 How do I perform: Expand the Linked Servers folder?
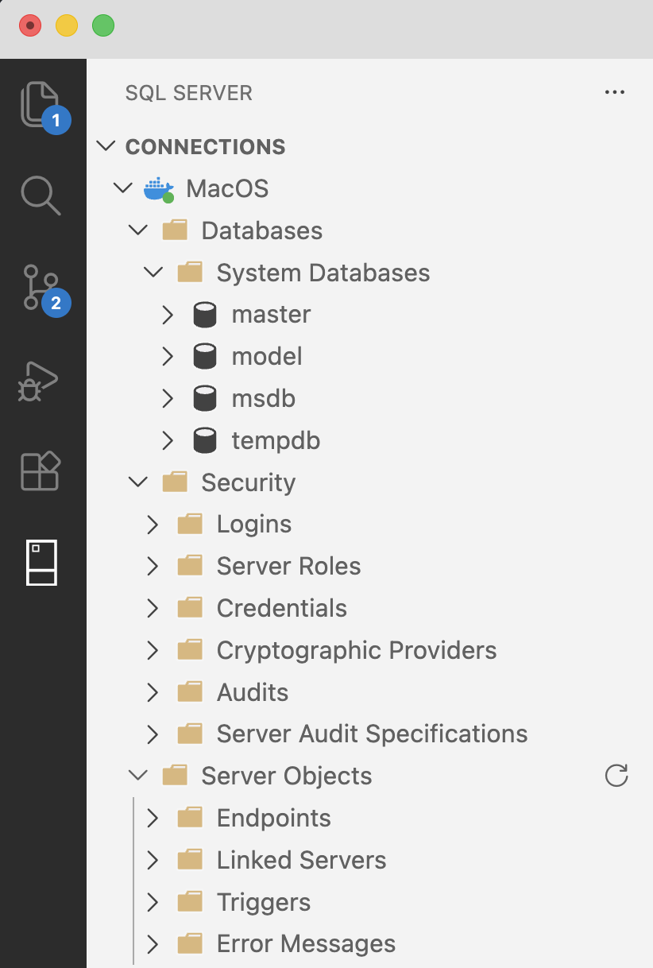click(153, 860)
